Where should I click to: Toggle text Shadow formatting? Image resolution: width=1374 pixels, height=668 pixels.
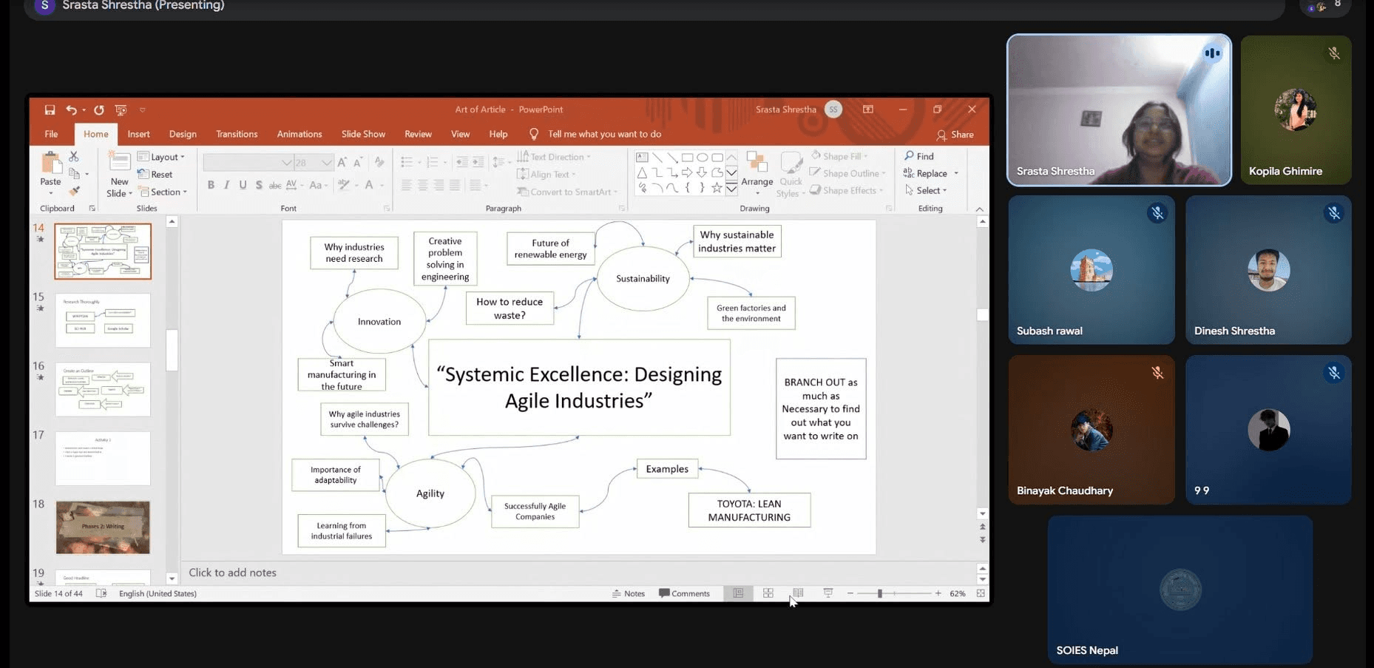click(259, 185)
